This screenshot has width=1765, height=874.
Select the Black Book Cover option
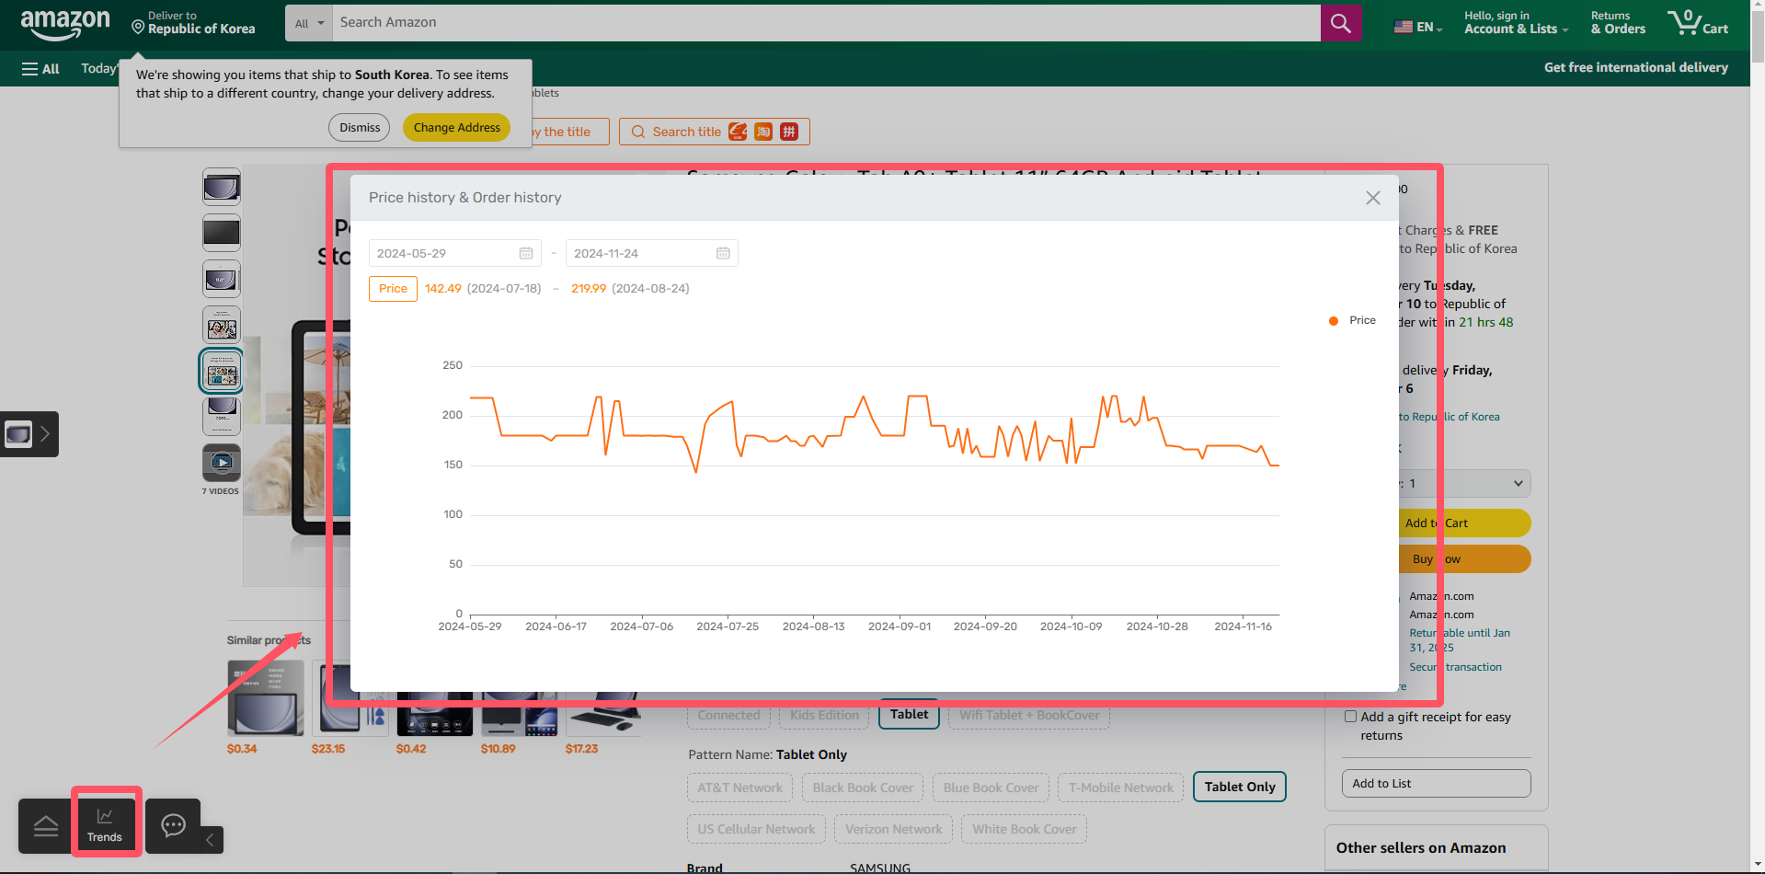point(863,788)
